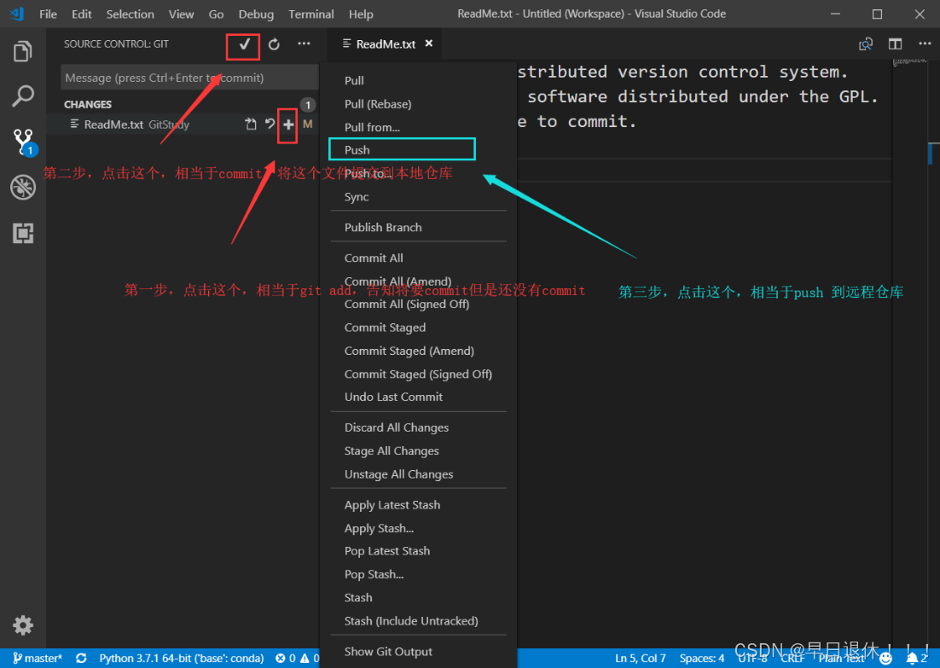This screenshot has width=940, height=668.
Task: Click the feedback smiley in status bar
Action: click(885, 659)
